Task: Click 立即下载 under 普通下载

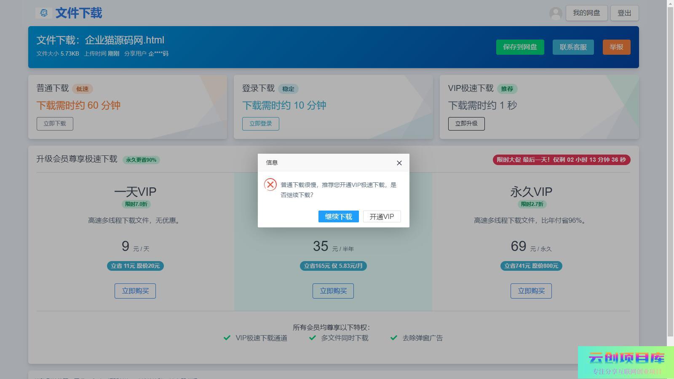Action: click(x=55, y=124)
